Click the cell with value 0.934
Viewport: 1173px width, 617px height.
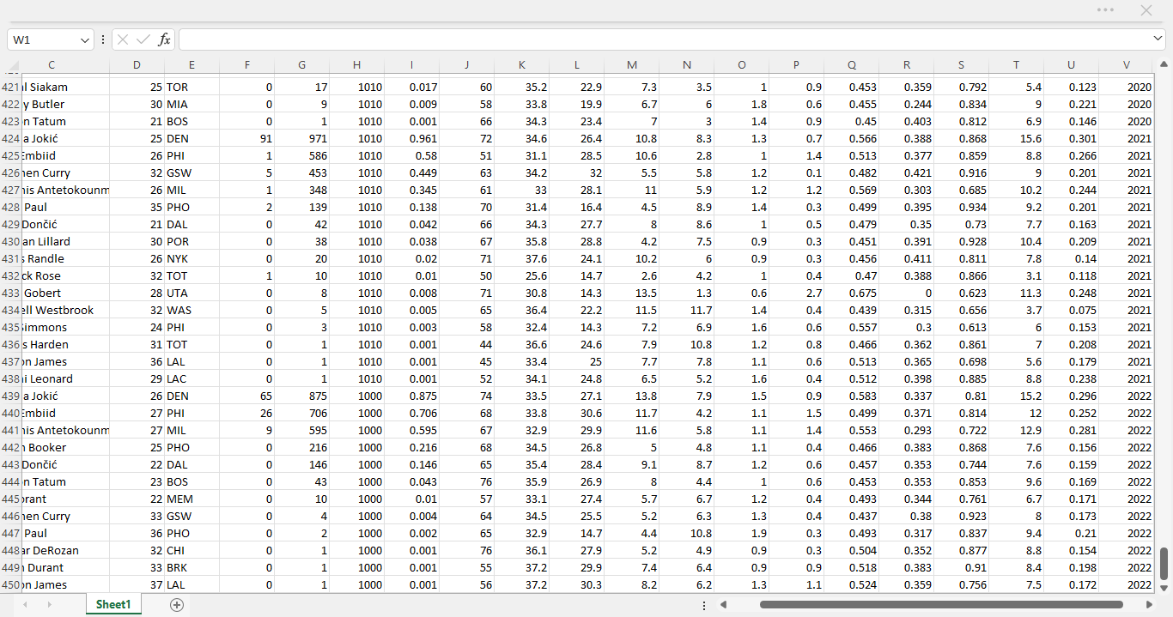[961, 207]
